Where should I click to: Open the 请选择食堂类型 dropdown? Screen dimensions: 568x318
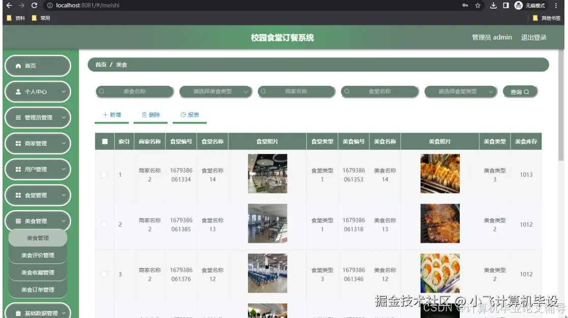click(461, 91)
